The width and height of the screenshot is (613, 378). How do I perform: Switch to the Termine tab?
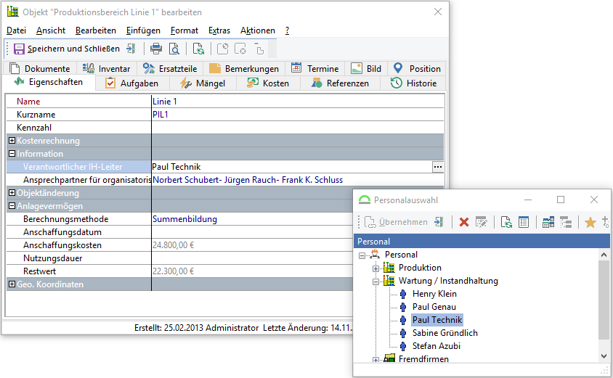click(x=314, y=68)
